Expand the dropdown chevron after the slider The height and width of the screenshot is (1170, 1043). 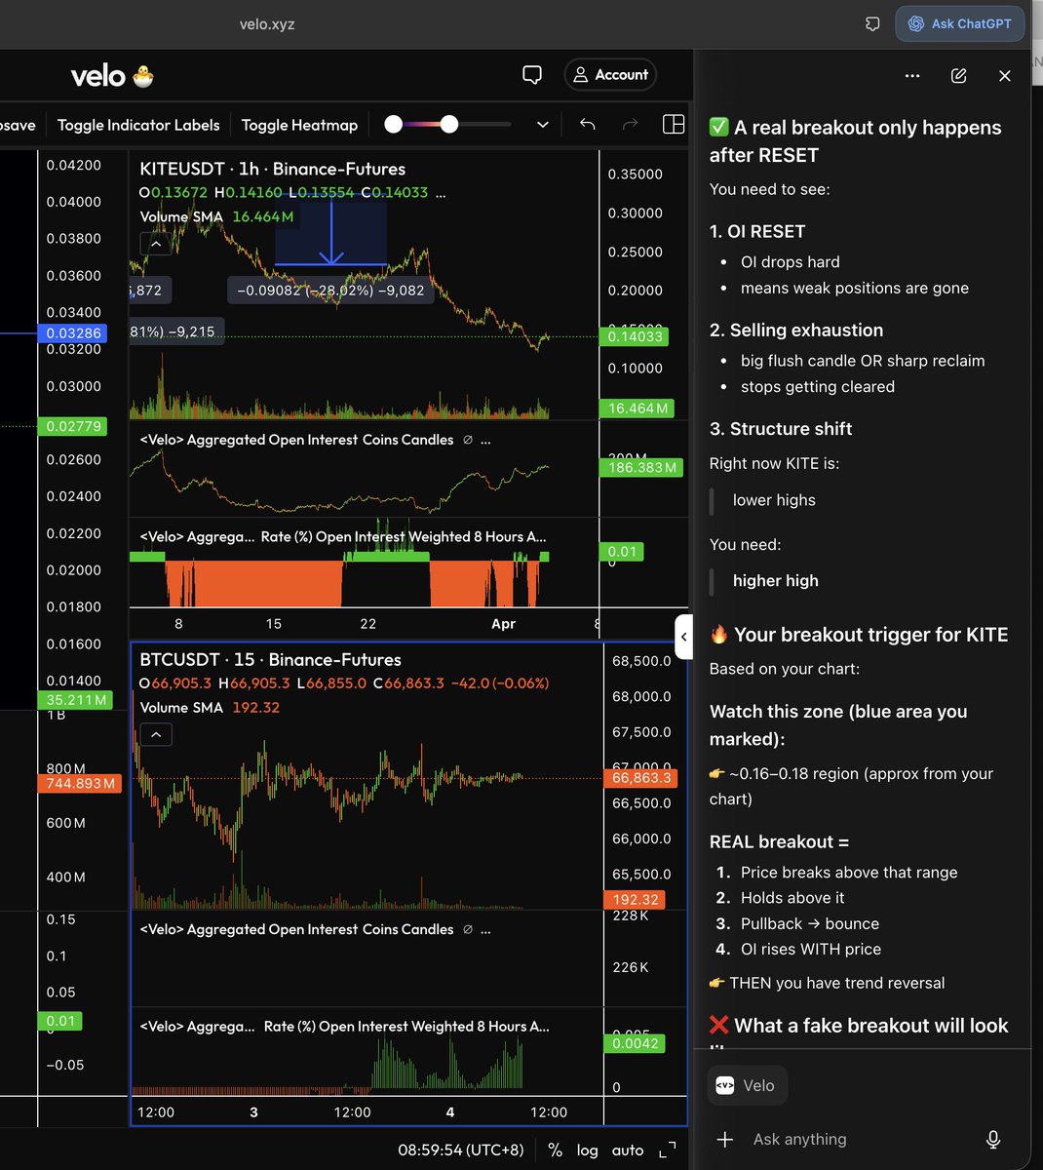tap(543, 125)
